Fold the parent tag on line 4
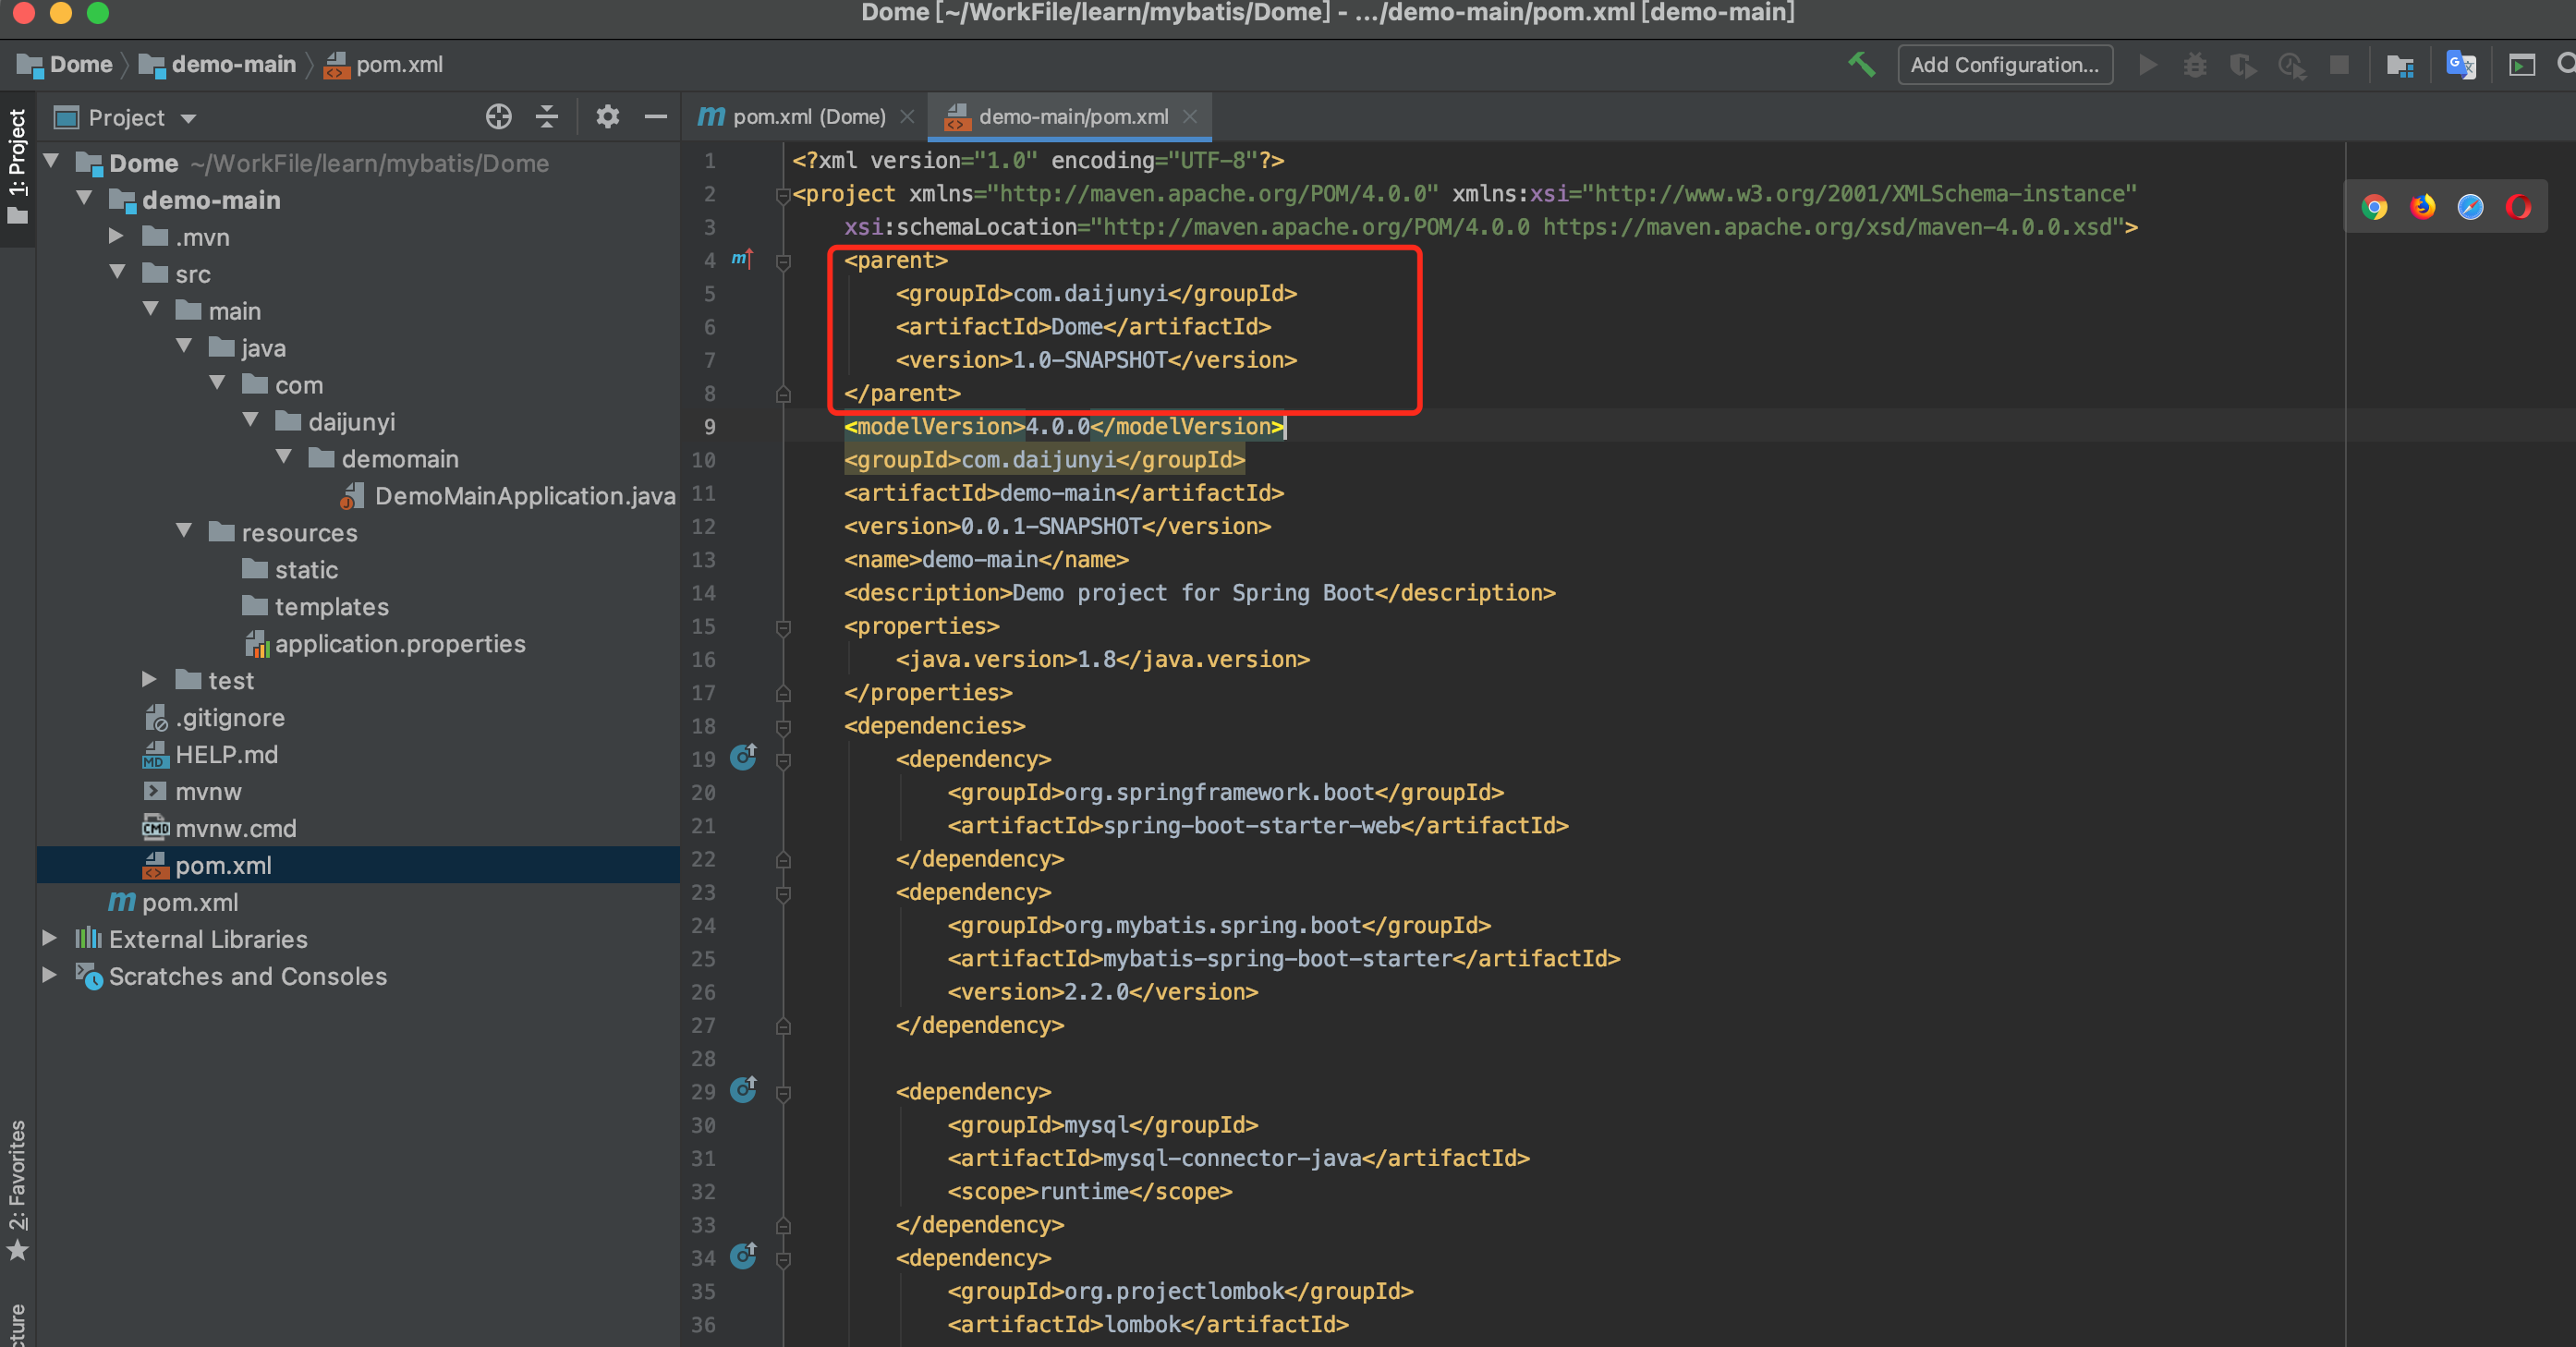Viewport: 2576px width, 1347px height. pos(784,262)
